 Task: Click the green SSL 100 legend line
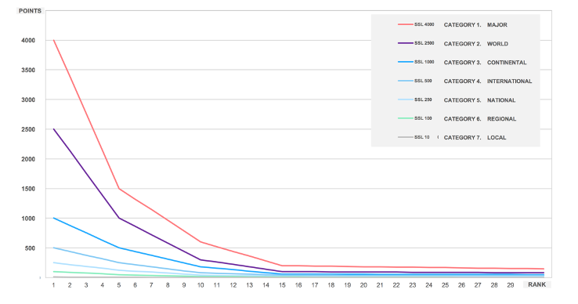coord(406,118)
